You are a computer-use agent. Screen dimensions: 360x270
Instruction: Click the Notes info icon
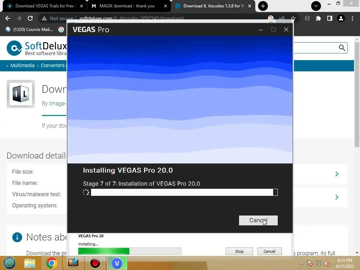[17, 237]
